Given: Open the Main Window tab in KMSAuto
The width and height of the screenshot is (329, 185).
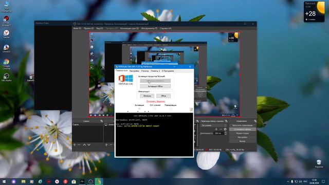Looking at the screenshot, I should click(121, 71).
